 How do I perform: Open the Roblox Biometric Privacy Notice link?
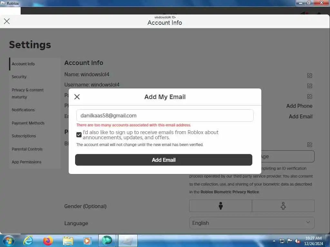[229, 192]
